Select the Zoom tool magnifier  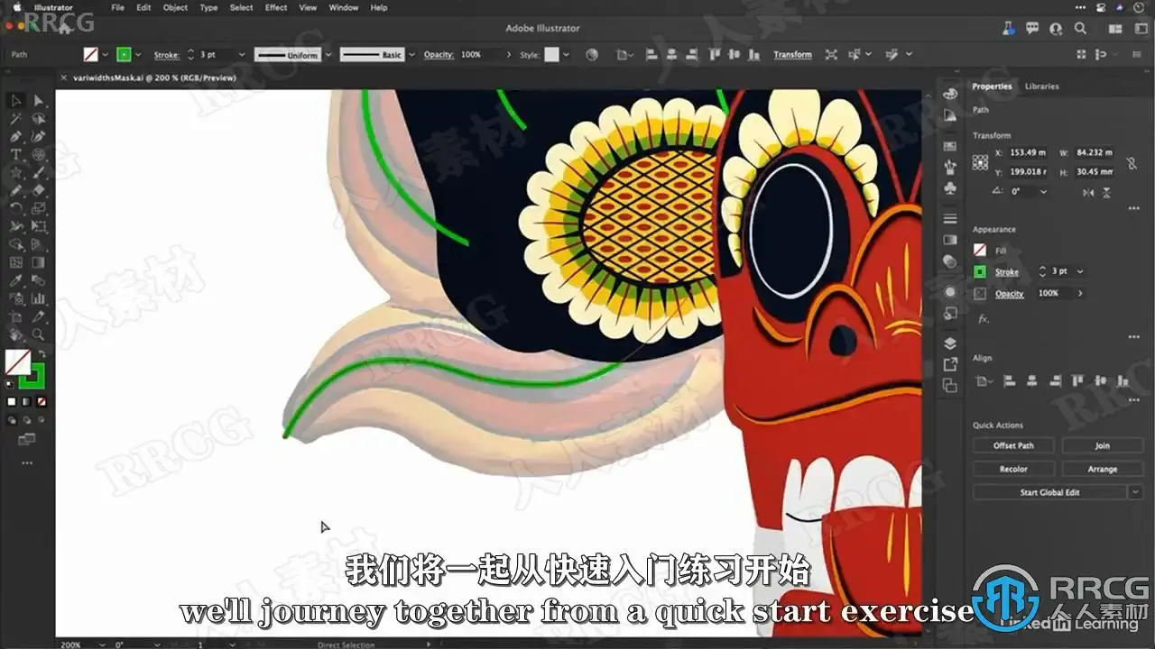point(39,334)
